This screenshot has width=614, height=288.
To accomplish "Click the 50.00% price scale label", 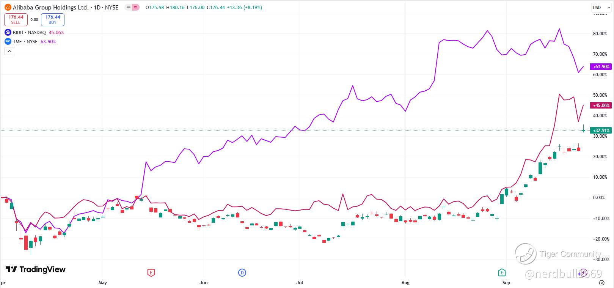I will click(600, 95).
